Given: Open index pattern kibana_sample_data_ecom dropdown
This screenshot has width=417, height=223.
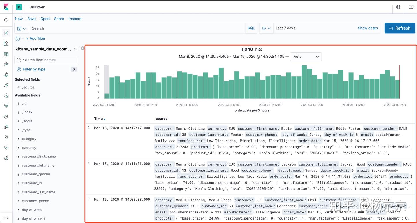Looking at the screenshot, I should [46, 49].
